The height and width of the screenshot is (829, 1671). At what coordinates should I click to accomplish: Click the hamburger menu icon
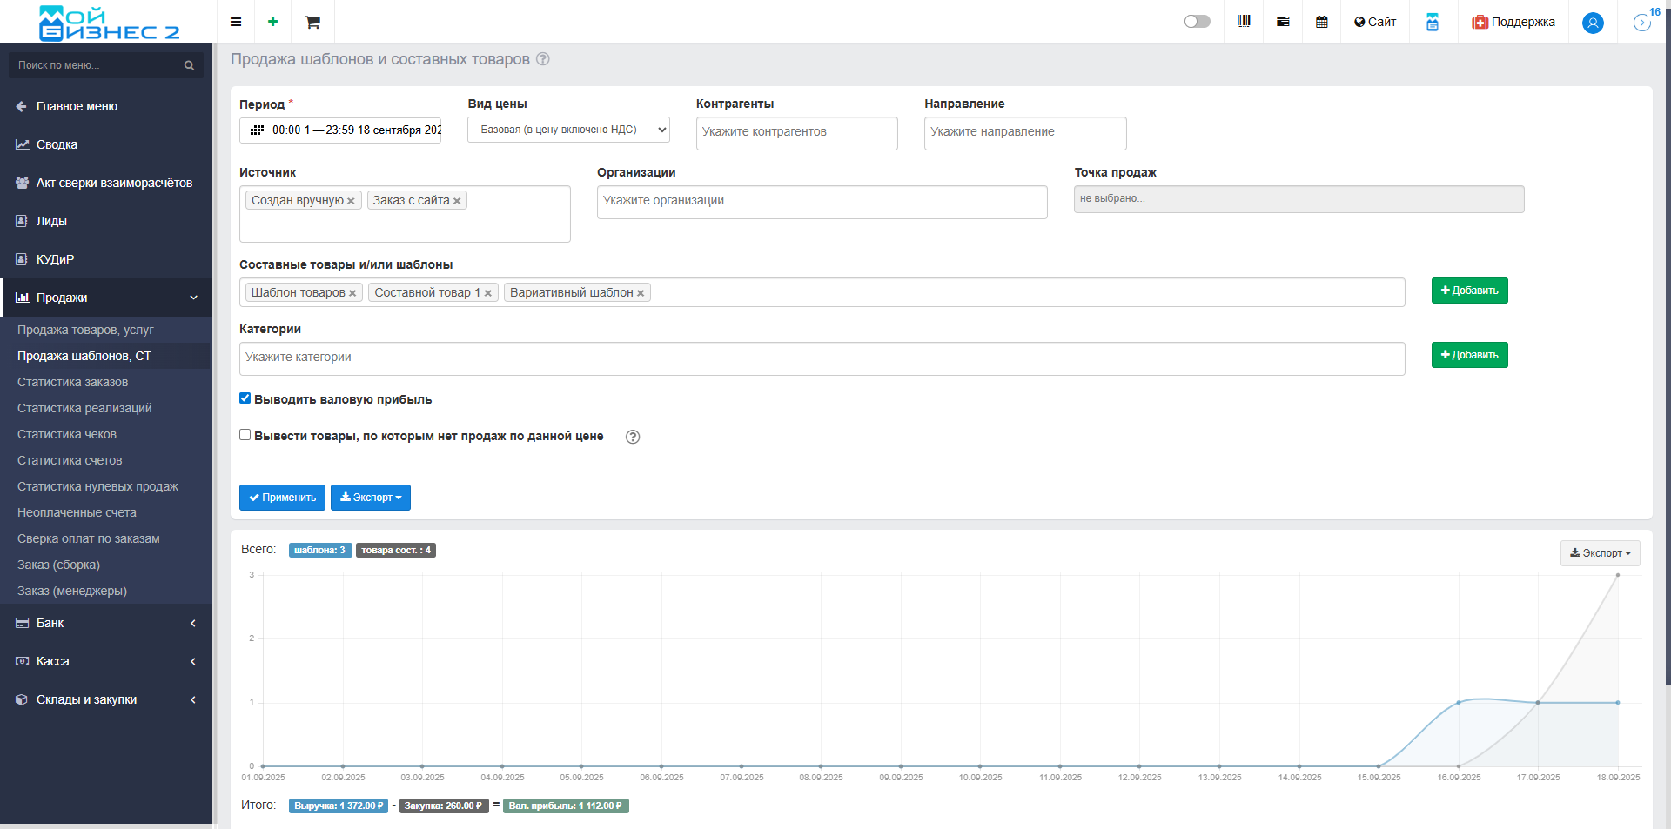236,22
